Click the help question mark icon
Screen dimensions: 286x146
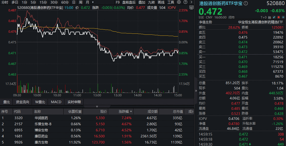tap(185, 2)
